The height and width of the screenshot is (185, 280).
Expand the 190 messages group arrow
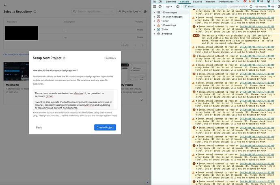point(155,12)
